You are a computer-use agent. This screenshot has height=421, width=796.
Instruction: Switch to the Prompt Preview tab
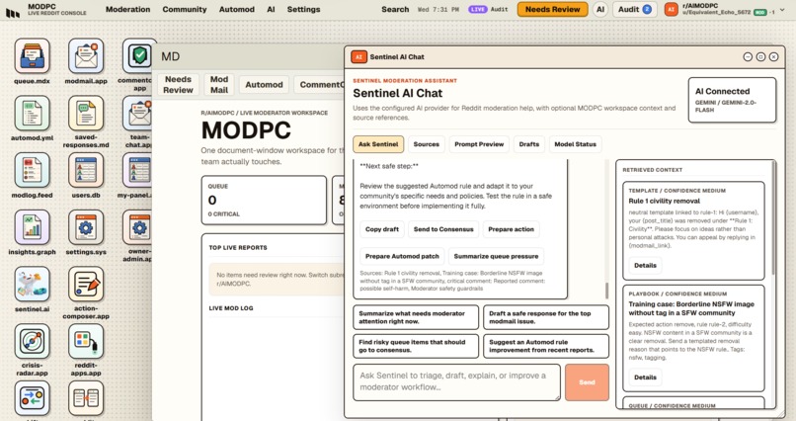click(479, 144)
